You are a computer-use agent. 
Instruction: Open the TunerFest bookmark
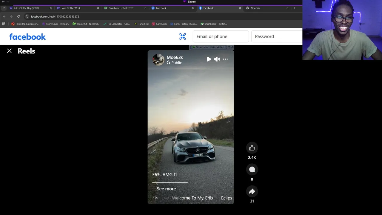point(141,24)
